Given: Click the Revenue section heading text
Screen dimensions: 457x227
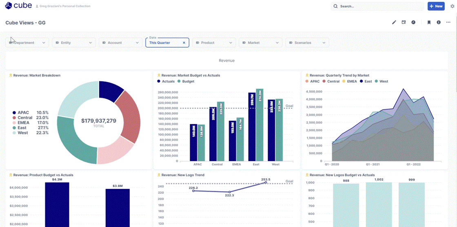Looking at the screenshot, I should tap(226, 61).
